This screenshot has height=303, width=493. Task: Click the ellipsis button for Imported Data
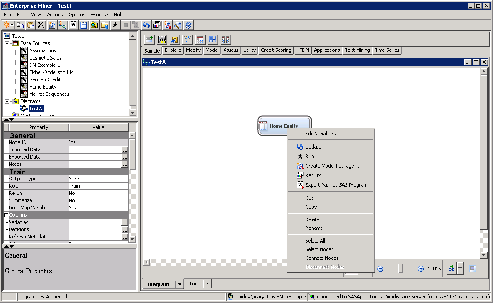[x=125, y=150]
